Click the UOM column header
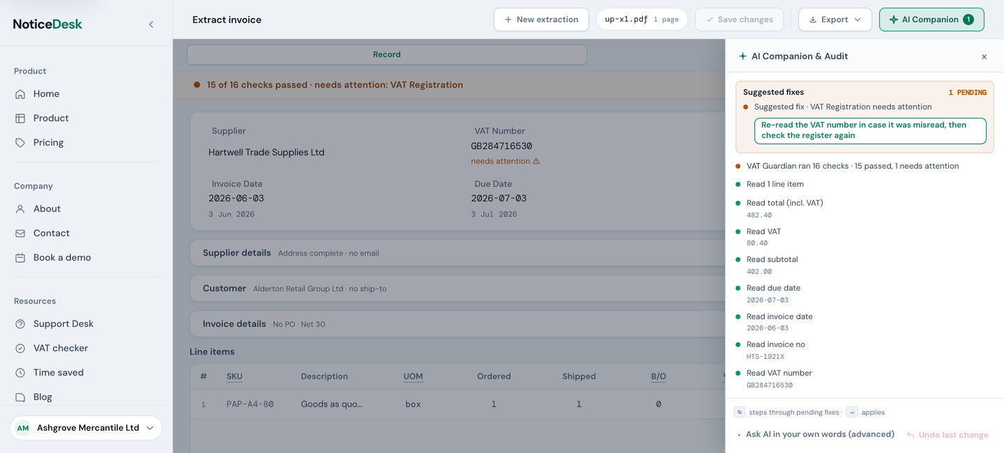The height and width of the screenshot is (453, 1004). click(413, 376)
